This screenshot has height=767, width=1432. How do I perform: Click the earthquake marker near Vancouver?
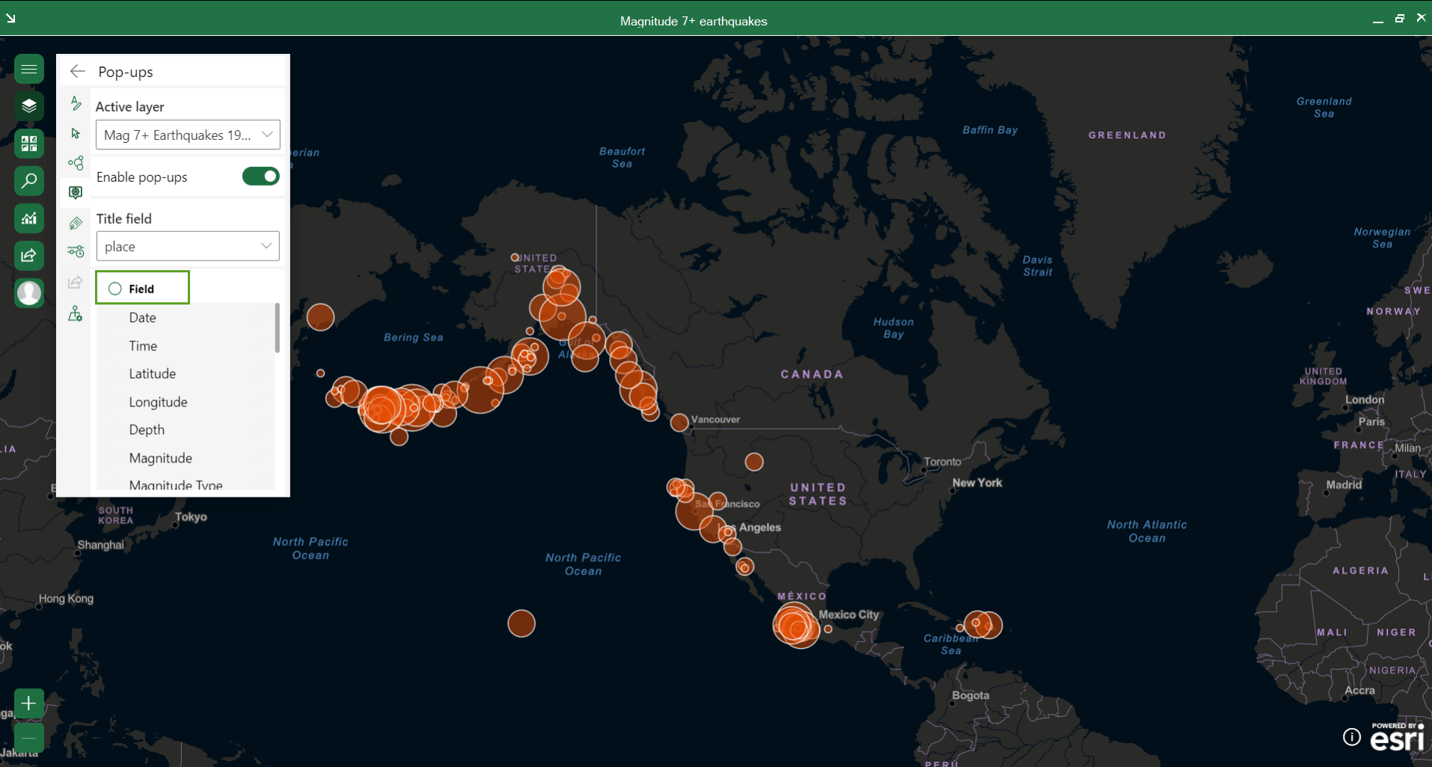point(679,423)
